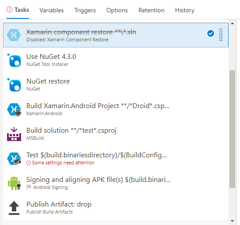Click the Xamarin Test Cloud task icon
This screenshot has height=225, width=240.
14,159
